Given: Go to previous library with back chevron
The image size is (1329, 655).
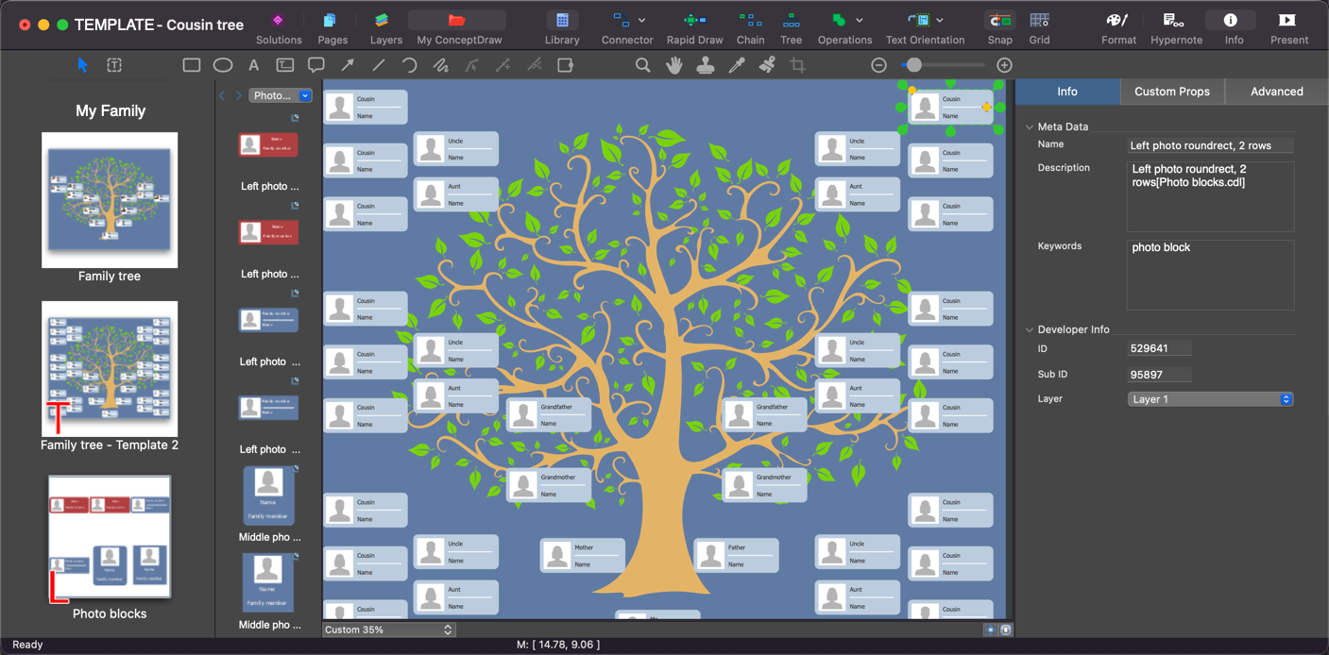Looking at the screenshot, I should point(222,95).
